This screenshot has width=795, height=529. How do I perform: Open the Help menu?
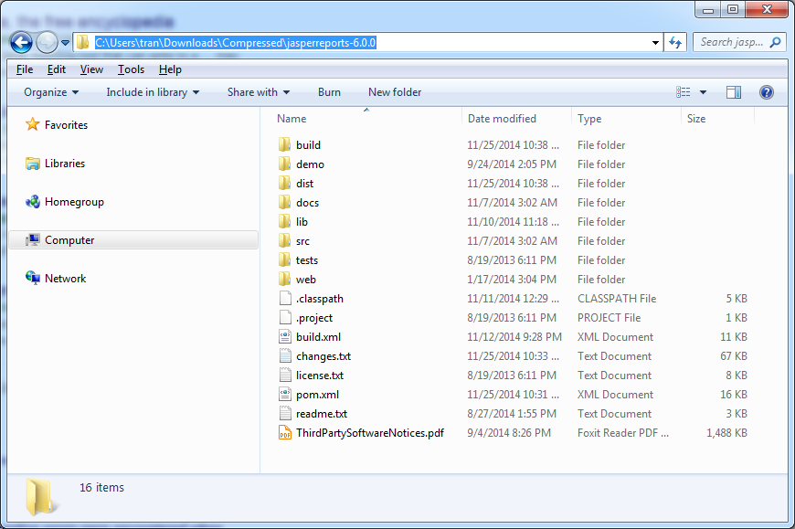pyautogui.click(x=170, y=69)
